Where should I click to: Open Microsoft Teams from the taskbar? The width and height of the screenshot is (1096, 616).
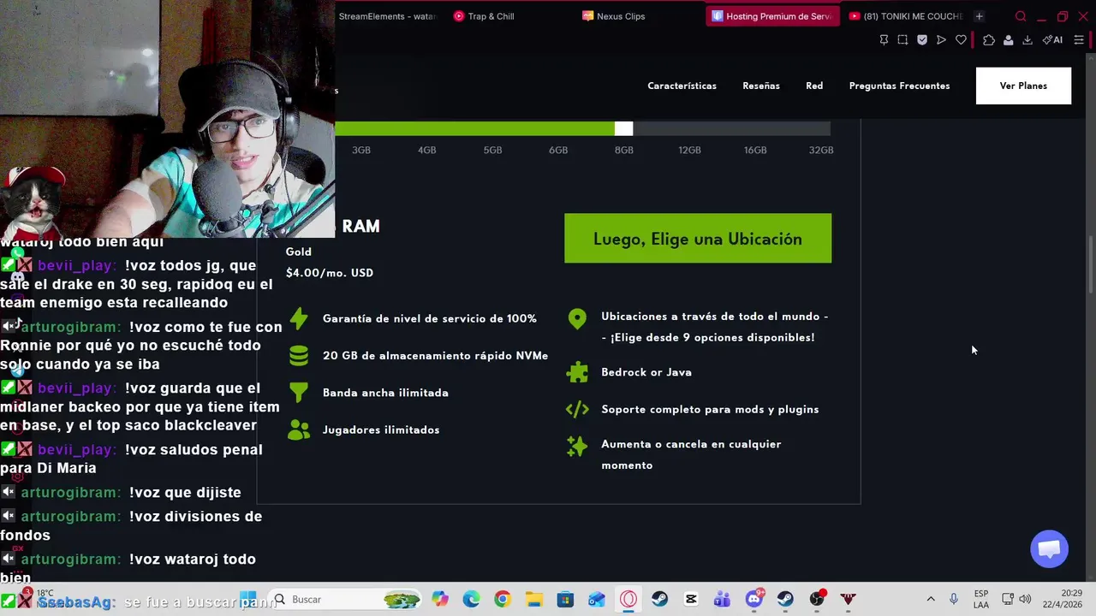723,599
